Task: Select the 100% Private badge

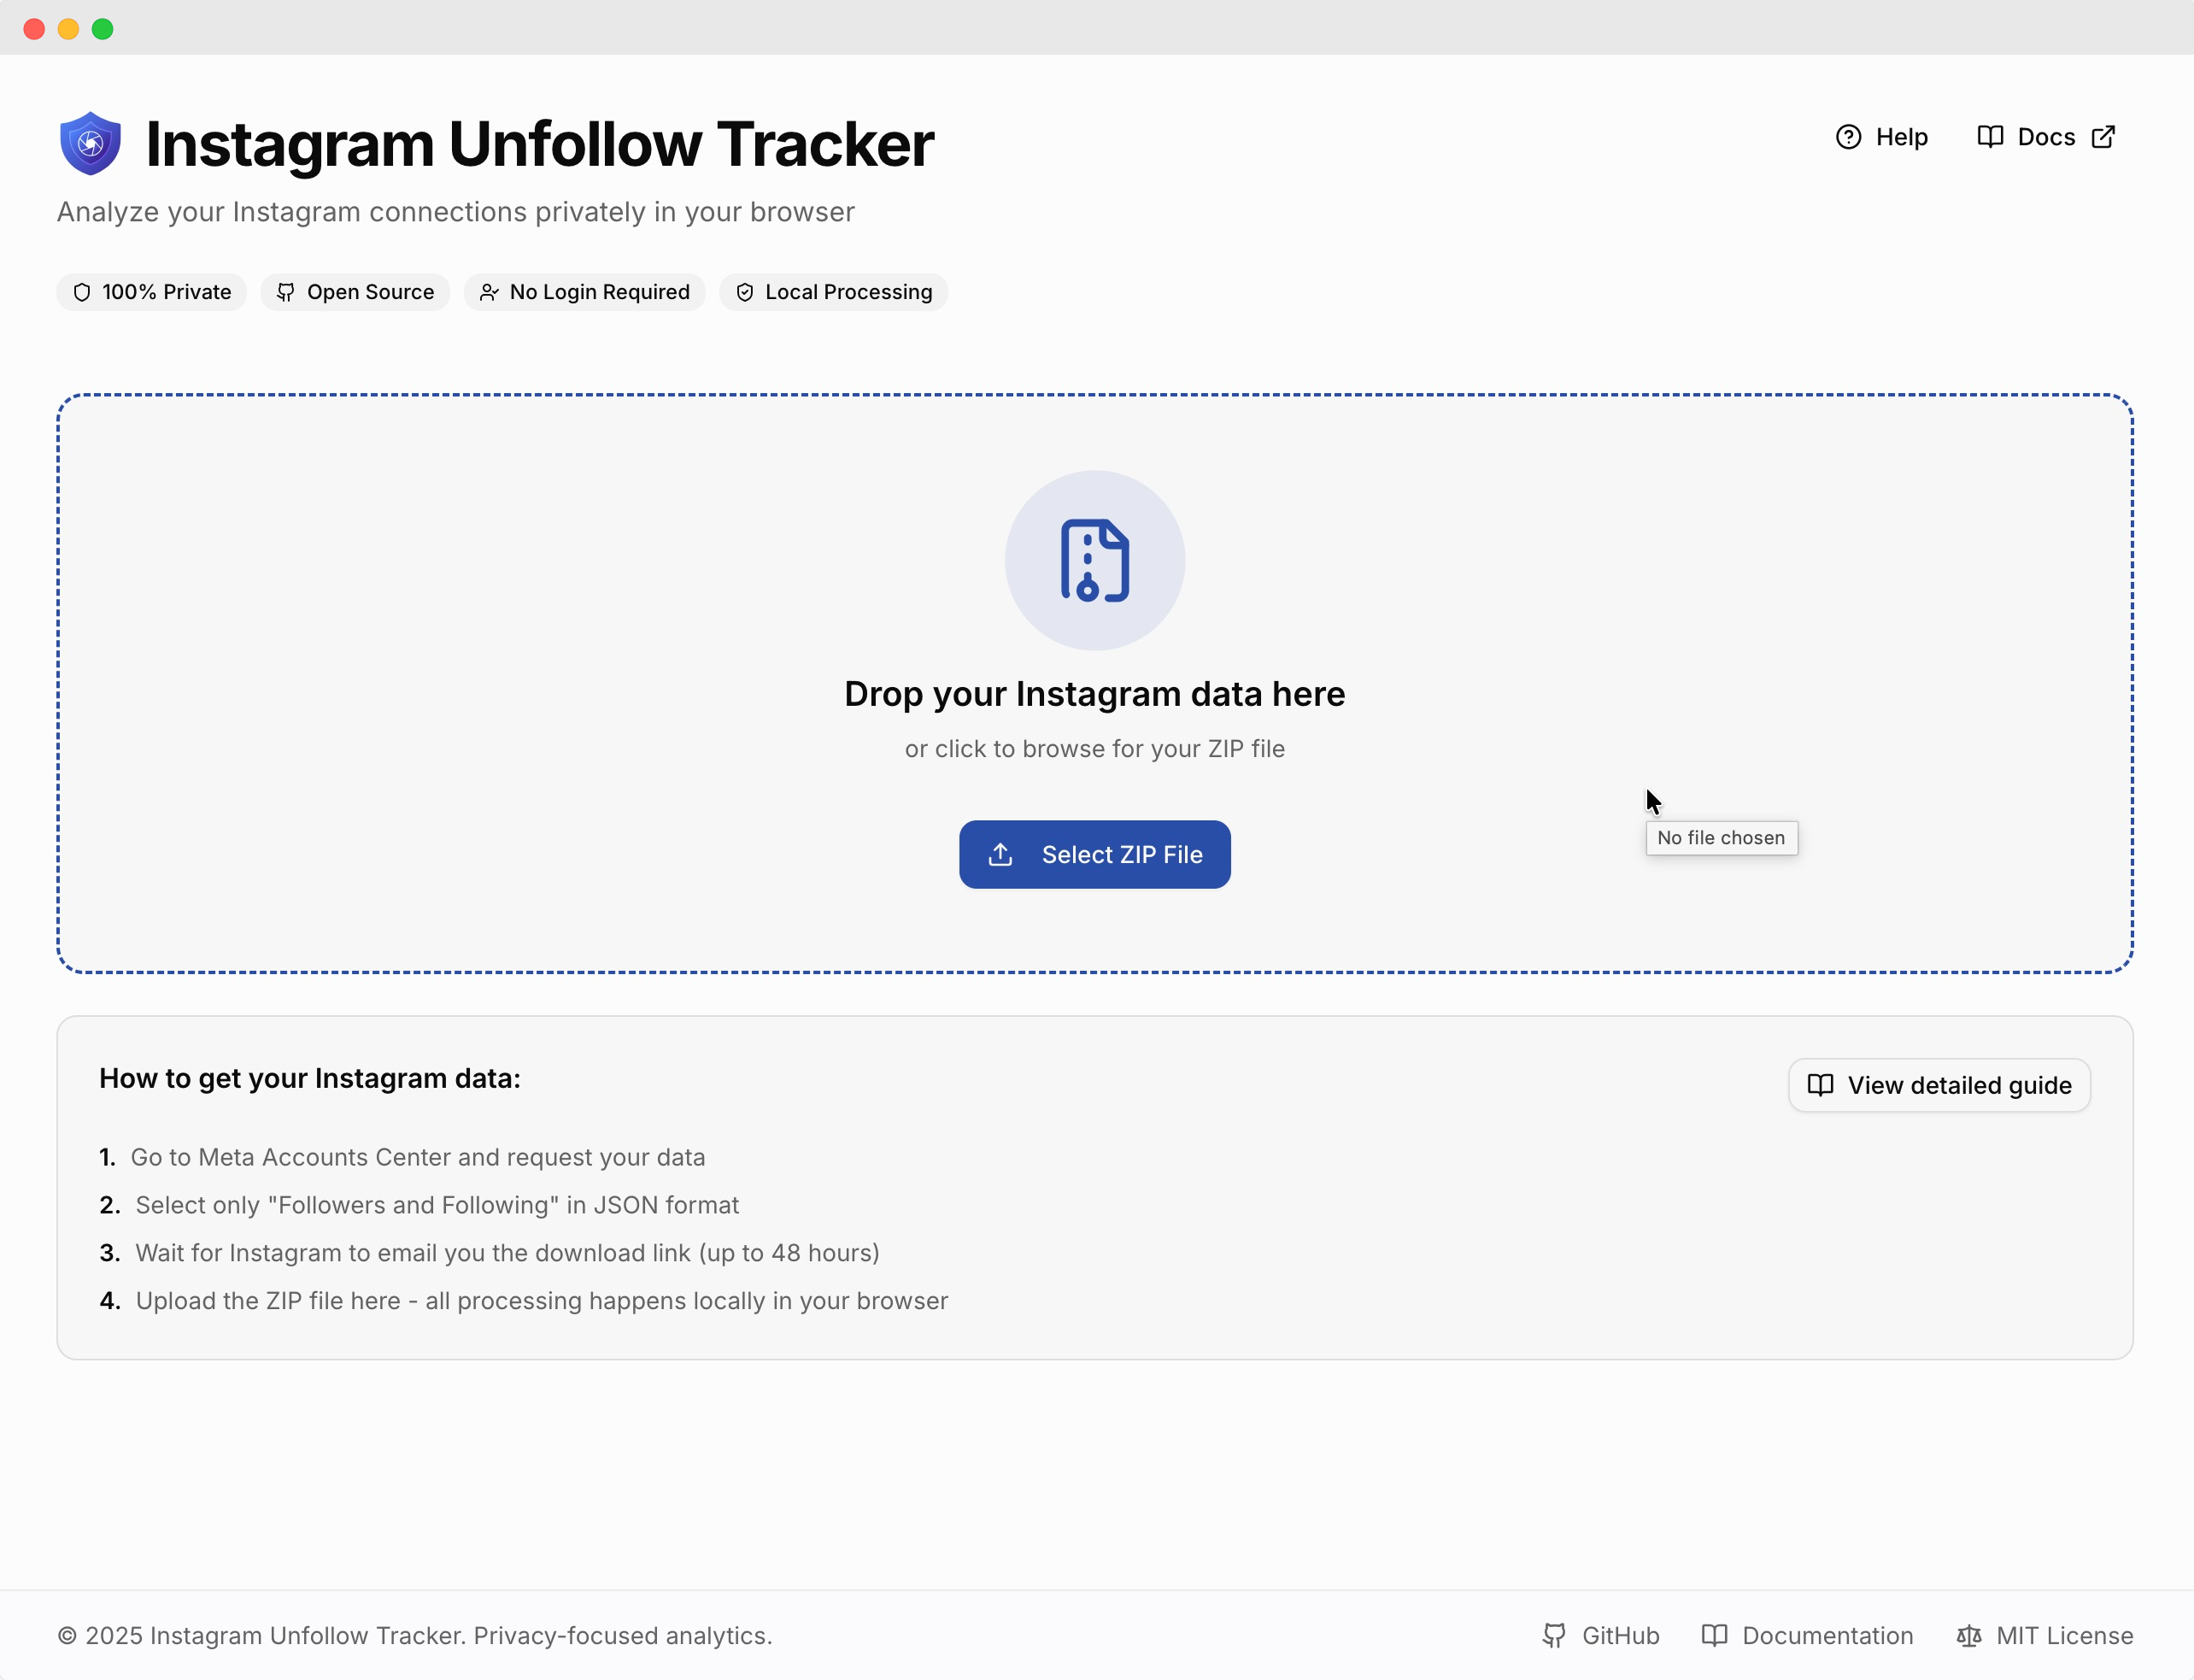Action: pyautogui.click(x=151, y=292)
